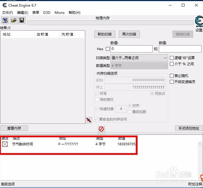
Task: Click the 类型 column header in the address list
Action: (x=99, y=138)
